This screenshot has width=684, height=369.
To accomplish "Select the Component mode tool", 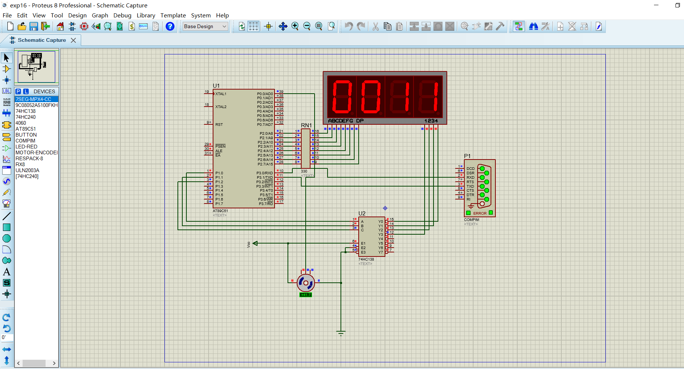I will (x=7, y=69).
